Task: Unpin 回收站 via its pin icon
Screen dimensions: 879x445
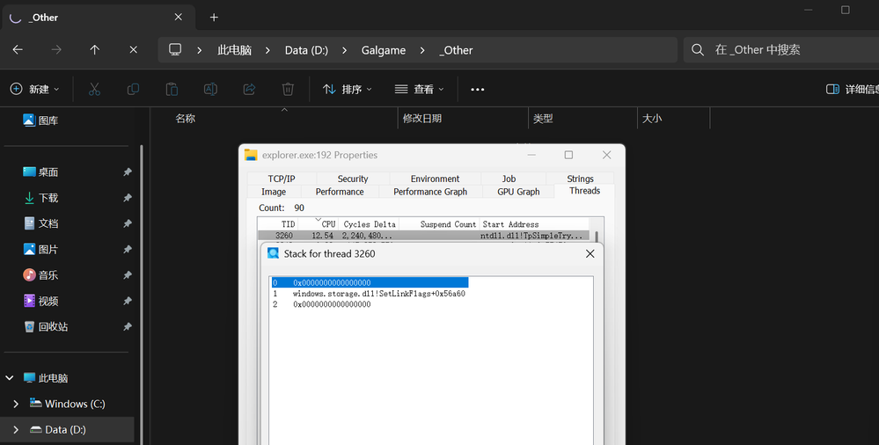Action: [128, 327]
